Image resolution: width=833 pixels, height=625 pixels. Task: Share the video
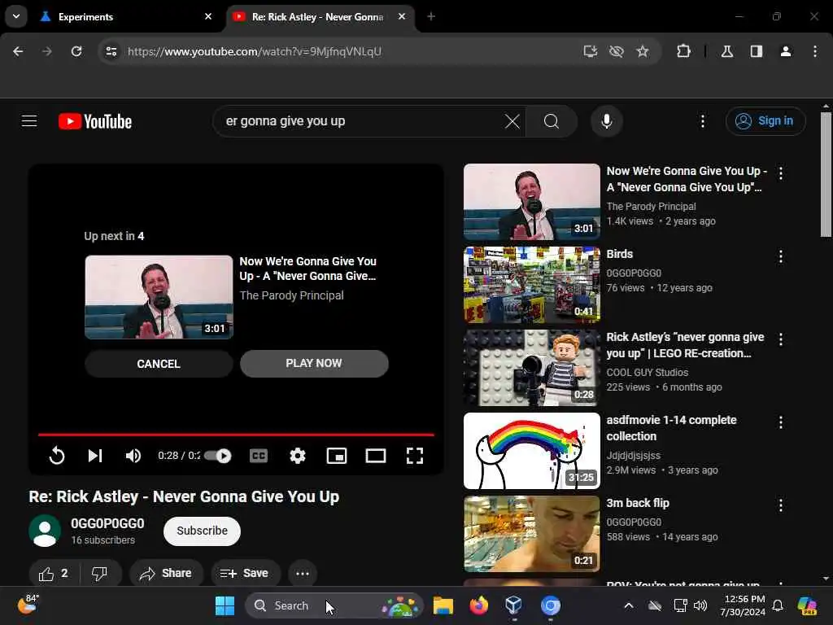[166, 574]
